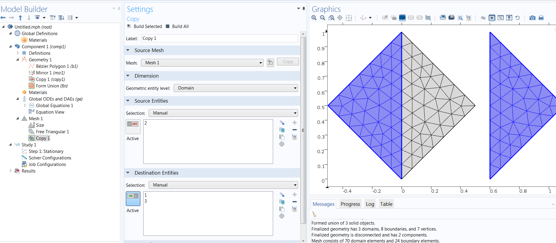Click the Label text field containing Copy 1
The width and height of the screenshot is (556, 243).
(219, 38)
